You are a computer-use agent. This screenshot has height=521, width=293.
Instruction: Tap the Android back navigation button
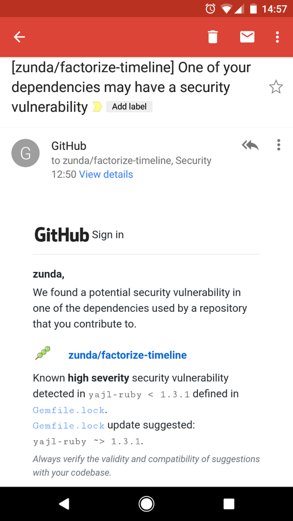[64, 504]
